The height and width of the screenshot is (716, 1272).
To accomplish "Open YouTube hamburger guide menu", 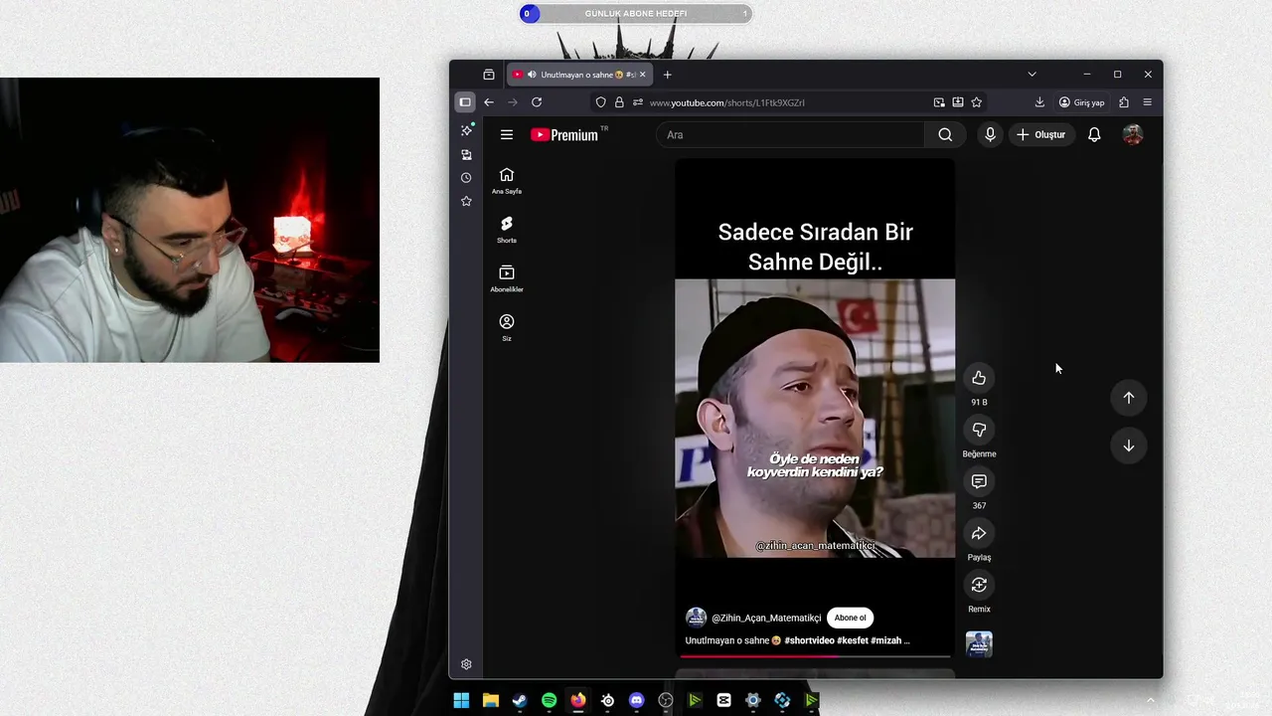I will coord(507,135).
